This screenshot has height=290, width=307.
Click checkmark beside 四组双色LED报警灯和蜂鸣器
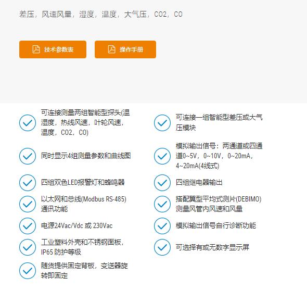(x=28, y=183)
